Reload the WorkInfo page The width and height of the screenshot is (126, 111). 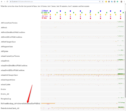tap(7, 2)
